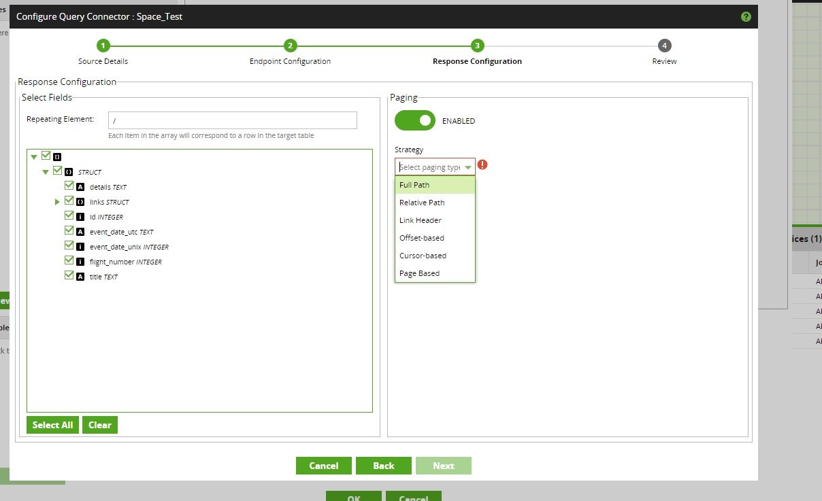This screenshot has height=501, width=822.
Task: Click the step 1 Source Details circle
Action: [x=103, y=46]
